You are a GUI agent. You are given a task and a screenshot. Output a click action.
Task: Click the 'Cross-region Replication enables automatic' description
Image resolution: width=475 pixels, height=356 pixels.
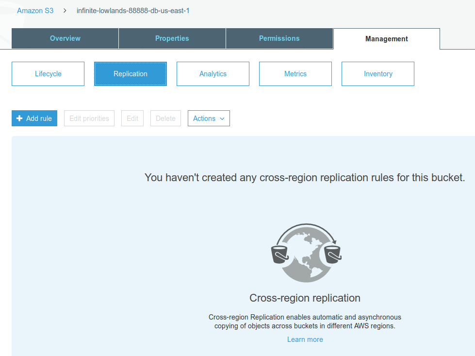point(305,322)
